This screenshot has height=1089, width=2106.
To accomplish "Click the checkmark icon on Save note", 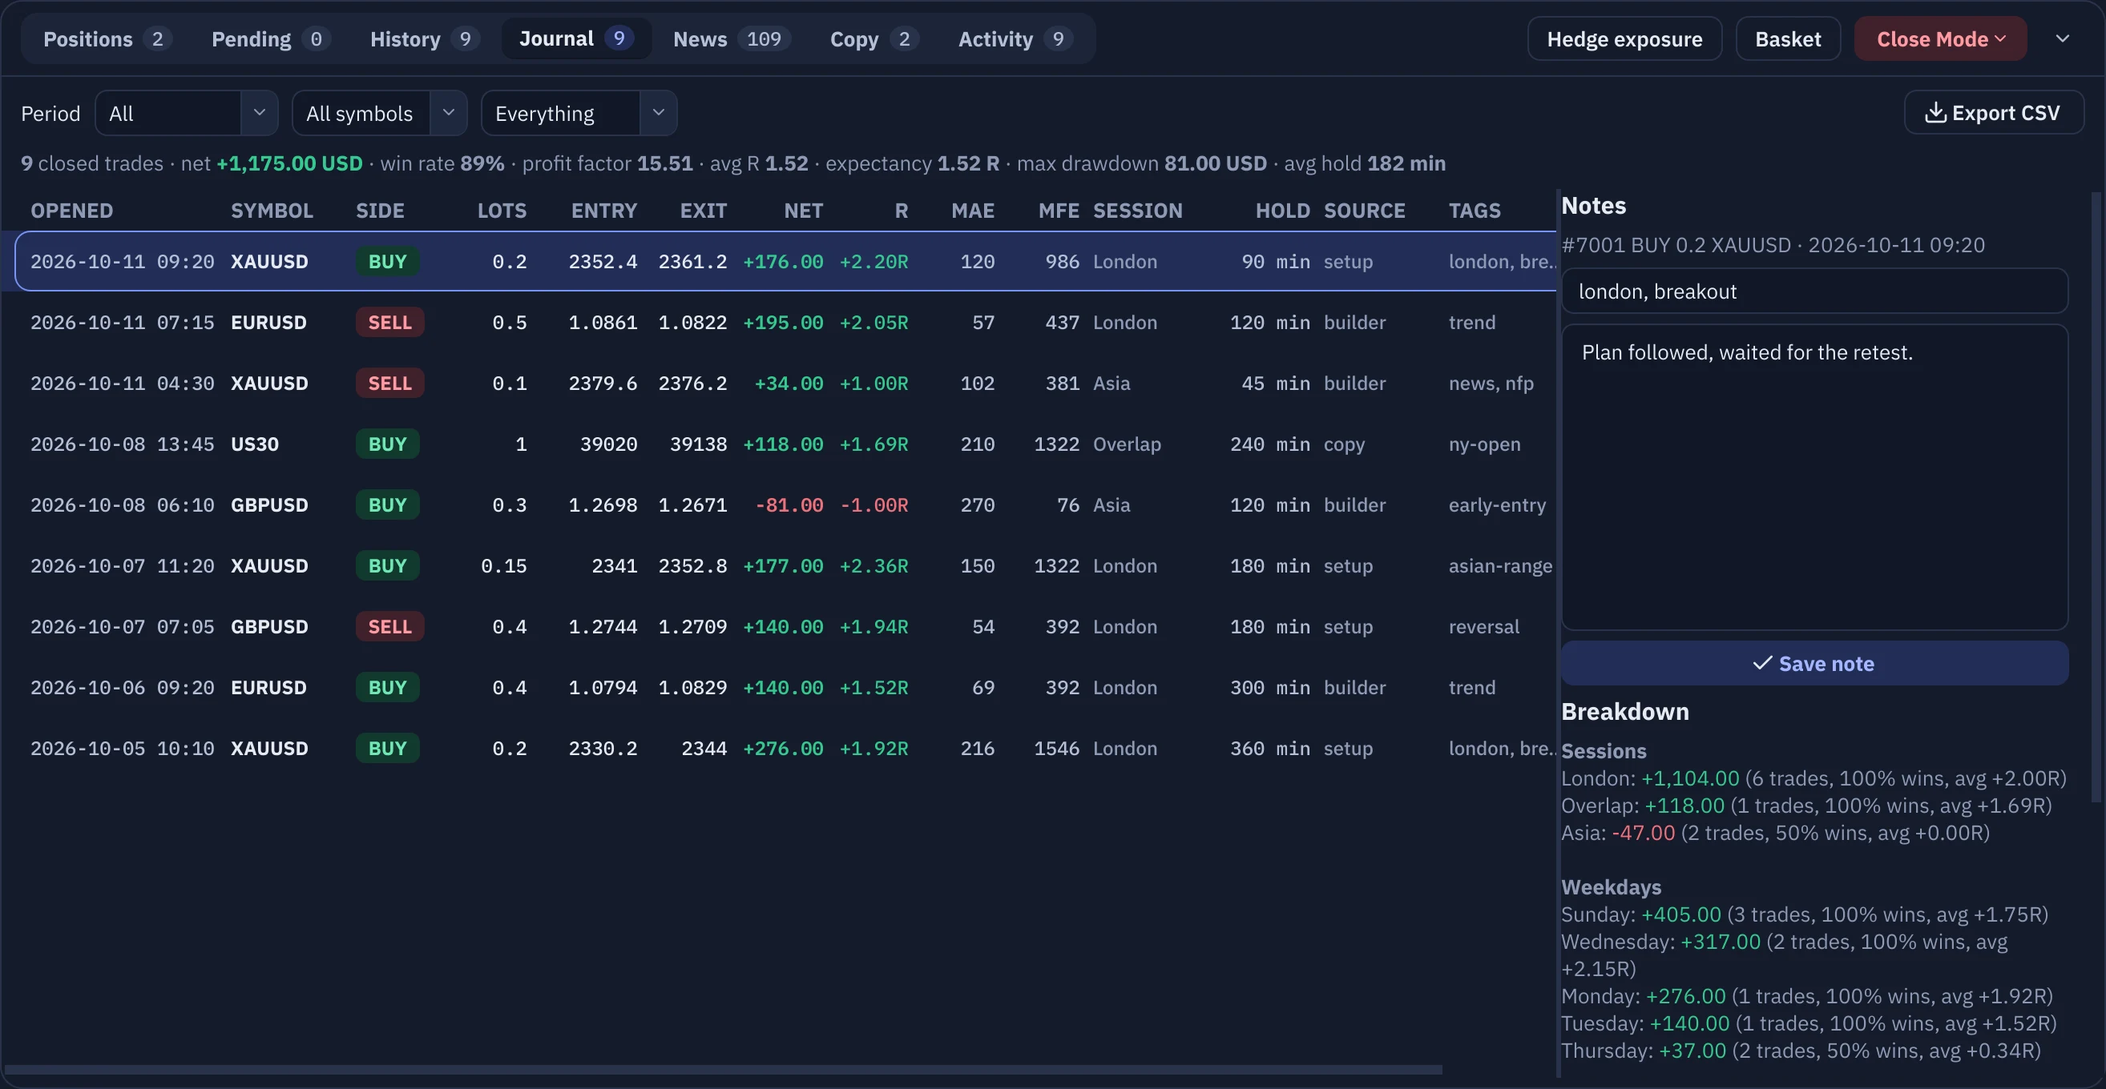I will (x=1762, y=663).
